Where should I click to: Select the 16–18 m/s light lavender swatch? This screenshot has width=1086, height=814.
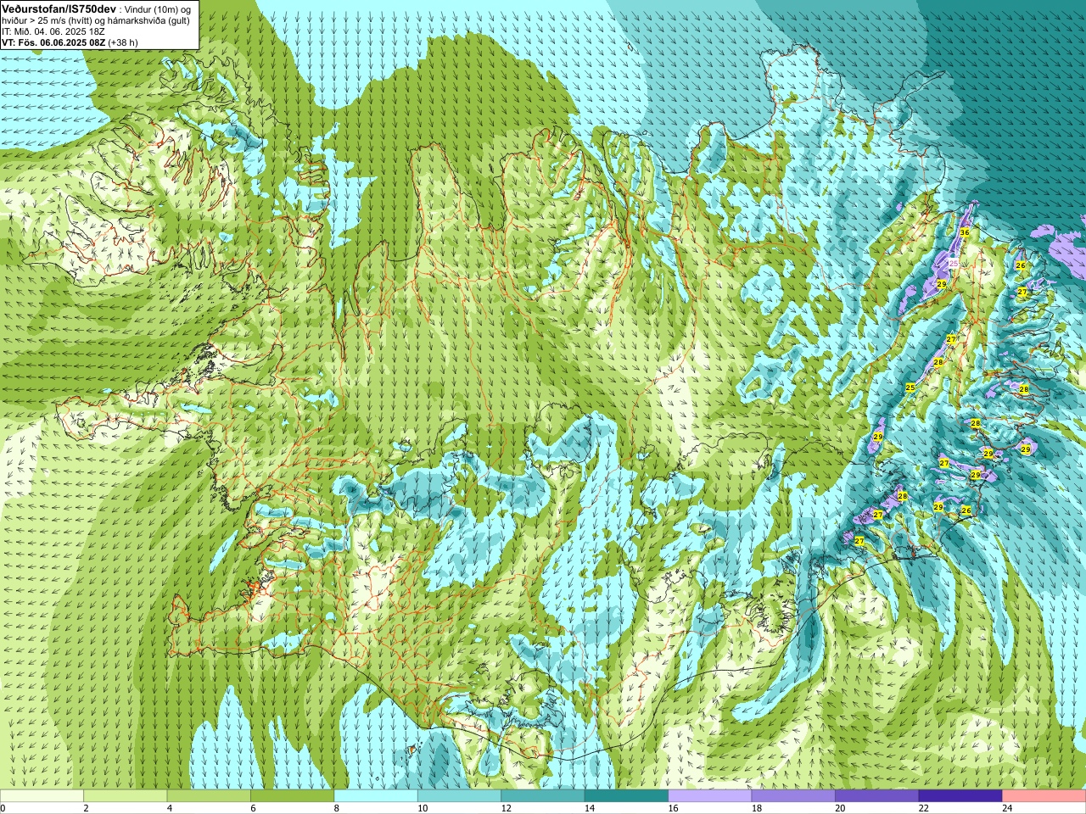tap(710, 796)
